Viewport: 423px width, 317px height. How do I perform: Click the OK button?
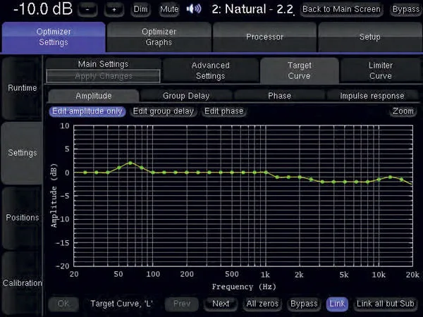coord(63,304)
